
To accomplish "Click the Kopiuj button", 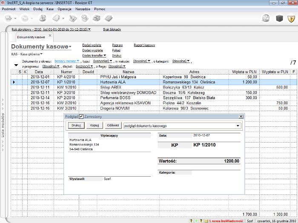I will pyautogui.click(x=95, y=126).
